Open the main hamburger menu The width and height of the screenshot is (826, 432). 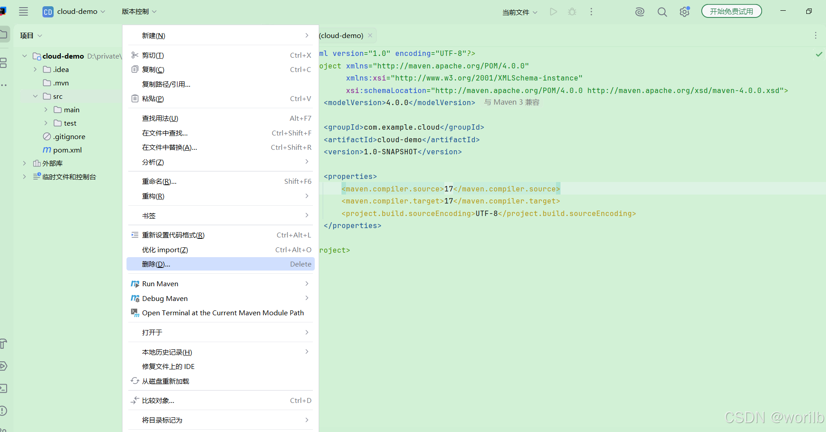point(23,12)
